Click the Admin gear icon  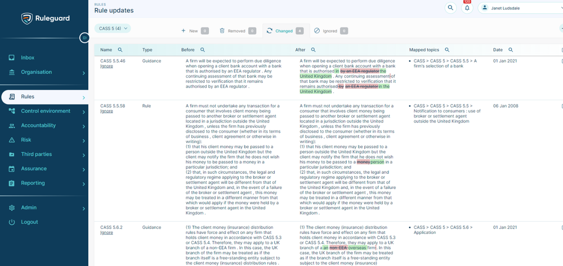11,208
